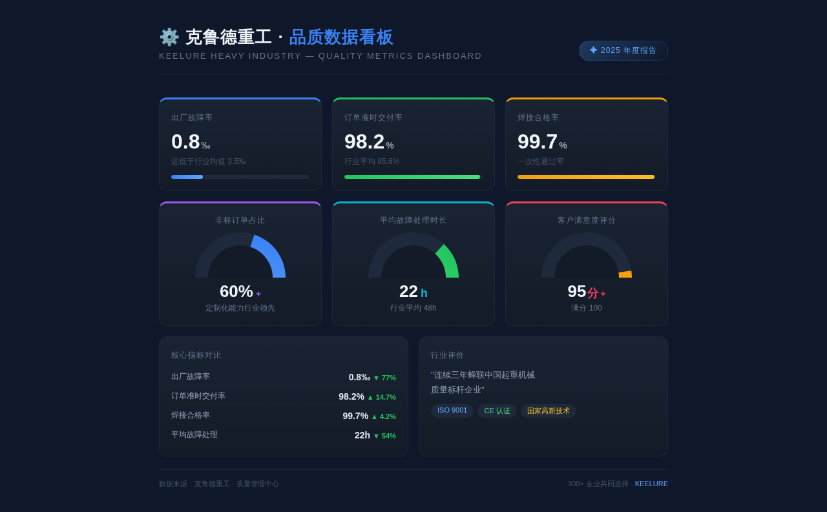Click 行业平均 85.6% note

372,161
